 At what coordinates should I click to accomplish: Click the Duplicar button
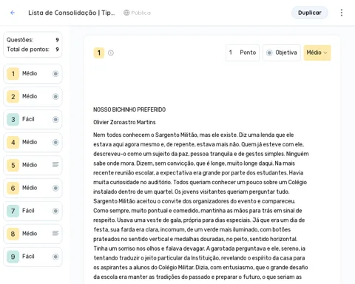coord(310,13)
